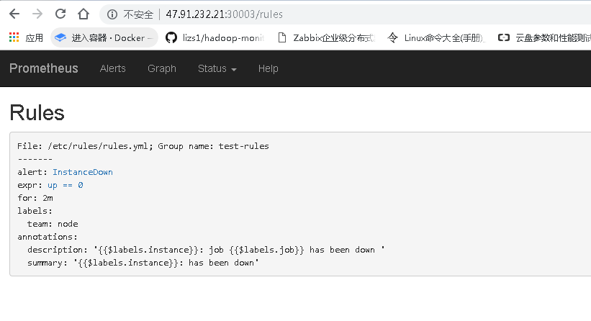Click the browser back arrow
The height and width of the screenshot is (321, 591).
pos(14,14)
